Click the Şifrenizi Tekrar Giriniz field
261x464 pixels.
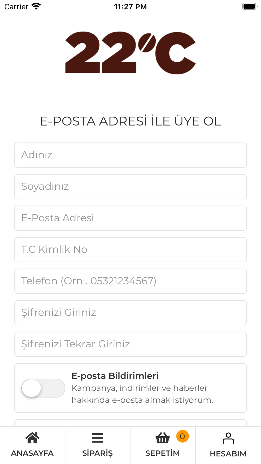pyautogui.click(x=130, y=344)
